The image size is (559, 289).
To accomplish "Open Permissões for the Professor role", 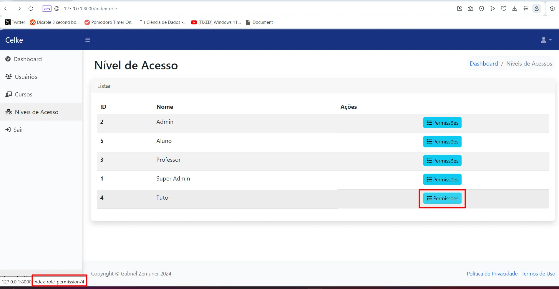I will coord(442,161).
